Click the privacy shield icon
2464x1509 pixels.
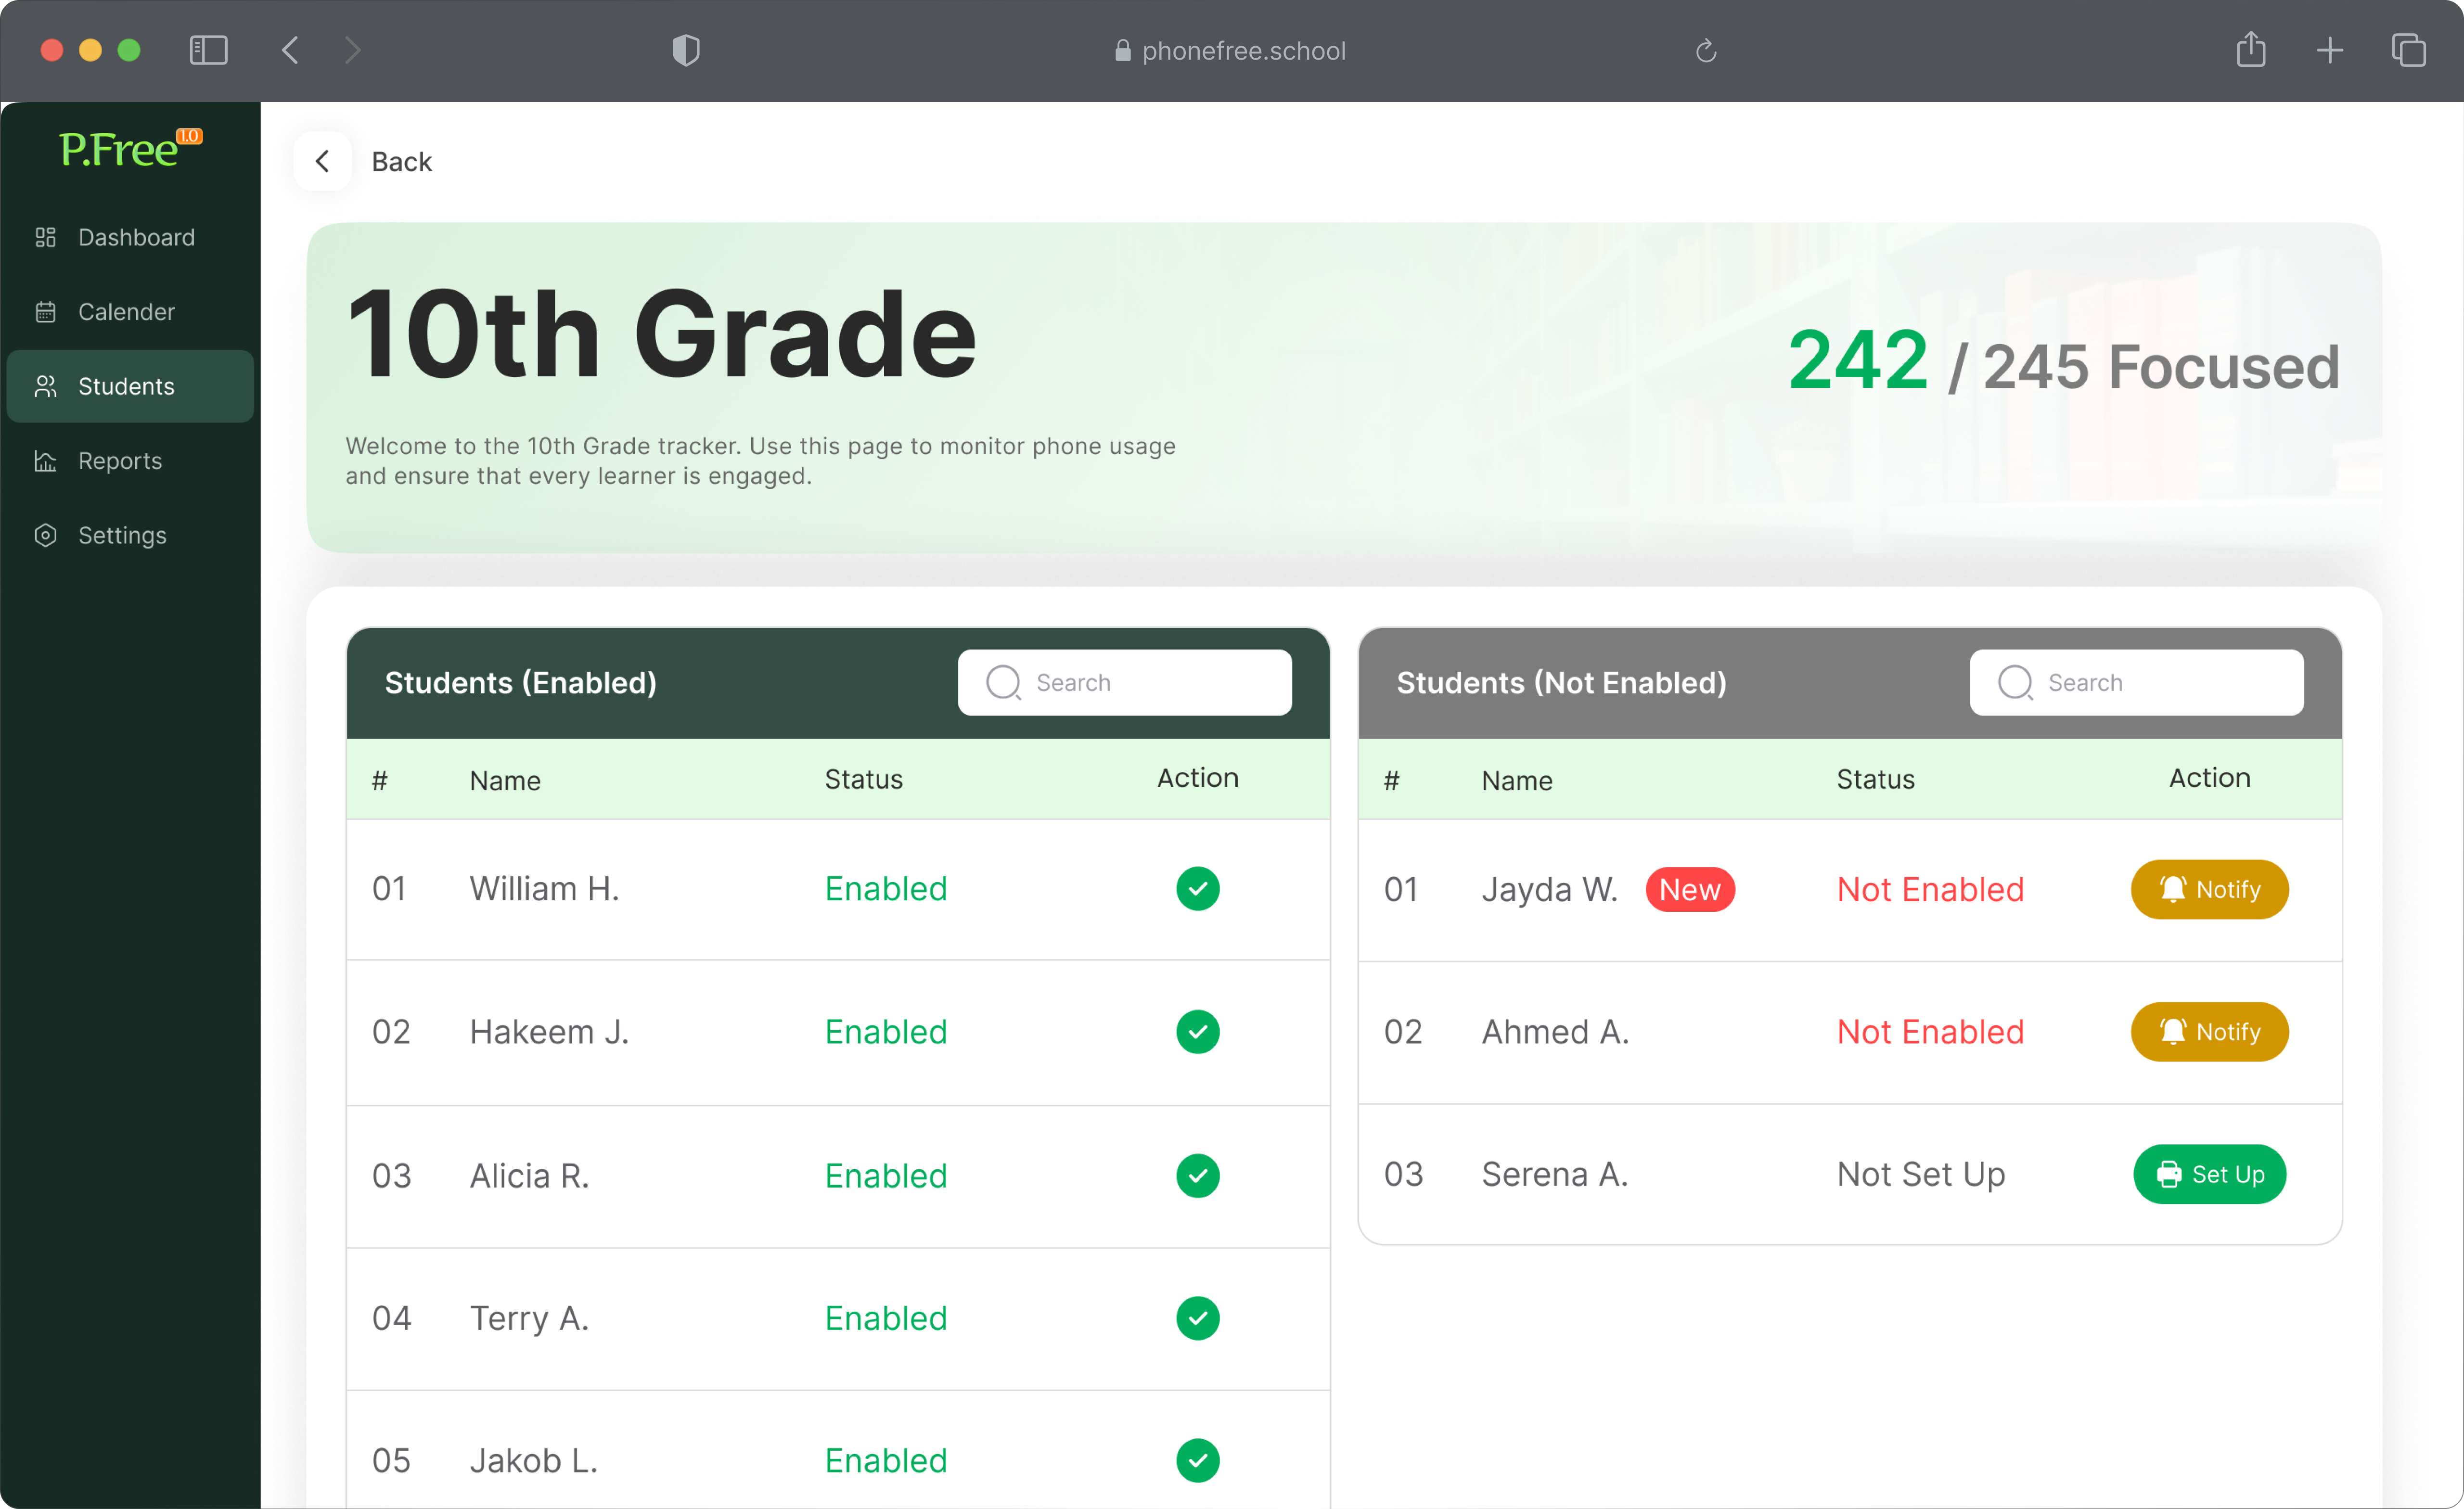coord(685,50)
